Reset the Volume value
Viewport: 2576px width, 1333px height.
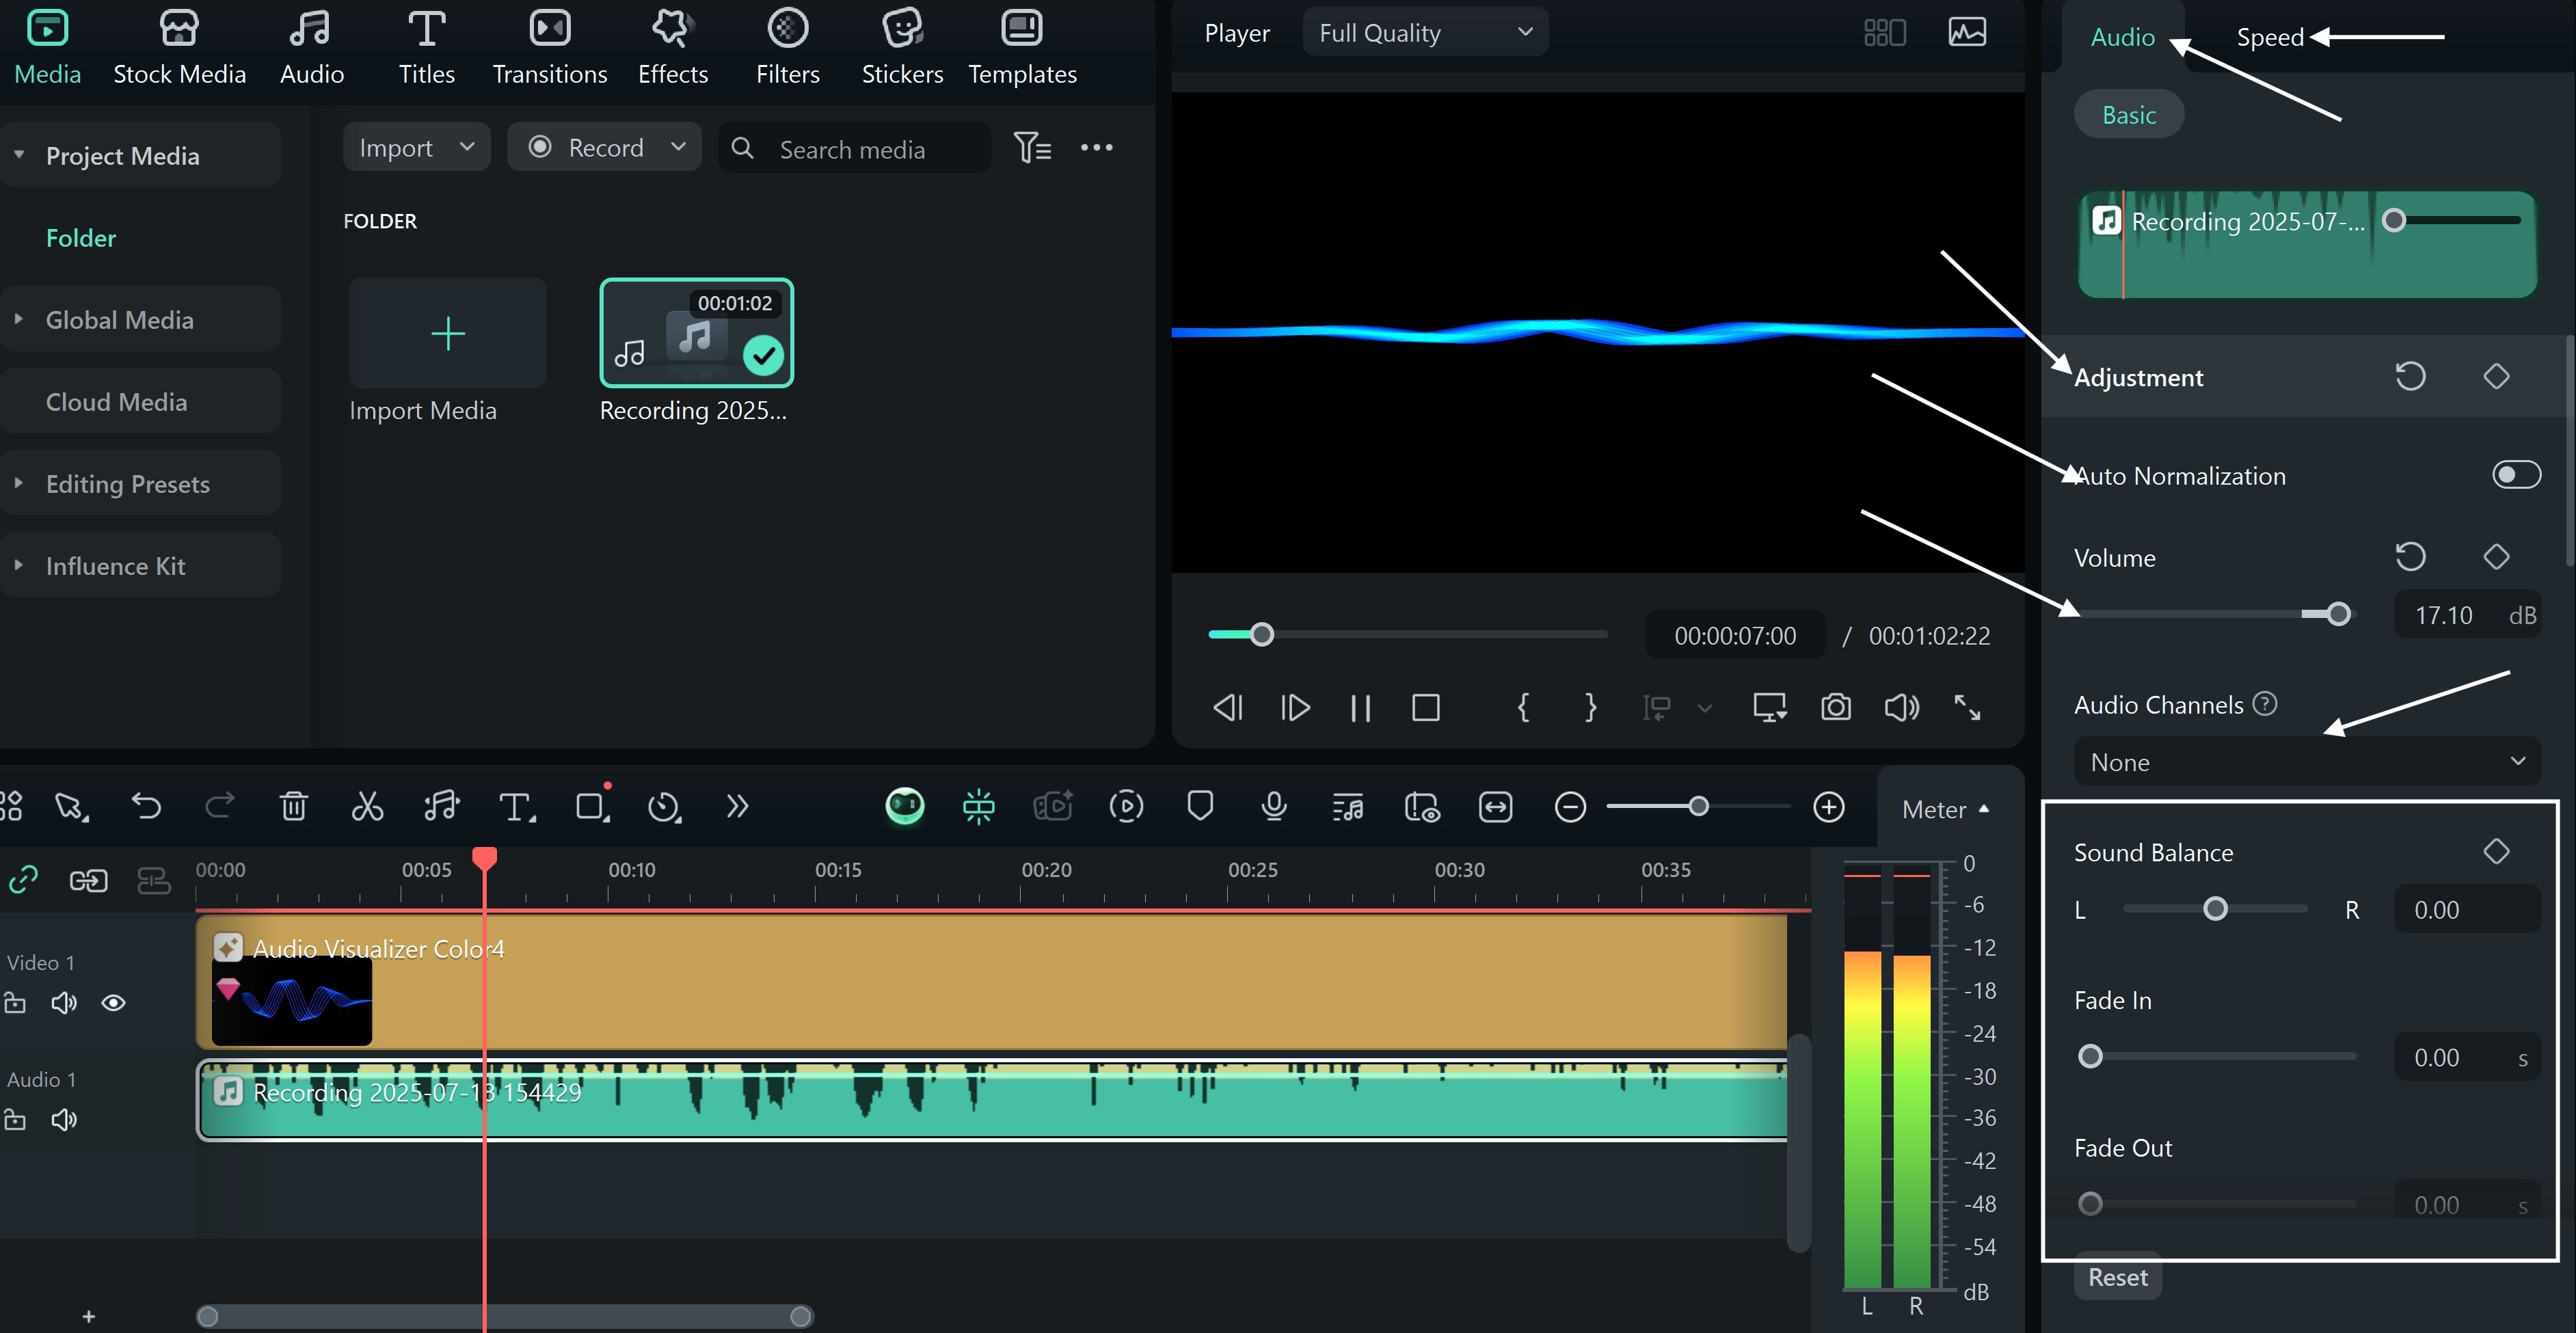tap(2410, 557)
